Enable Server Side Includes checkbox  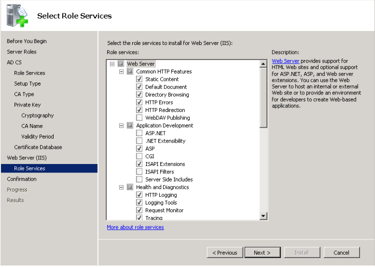click(139, 179)
